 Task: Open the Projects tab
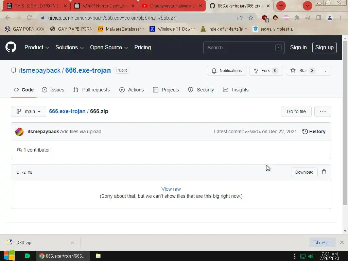[x=166, y=90]
